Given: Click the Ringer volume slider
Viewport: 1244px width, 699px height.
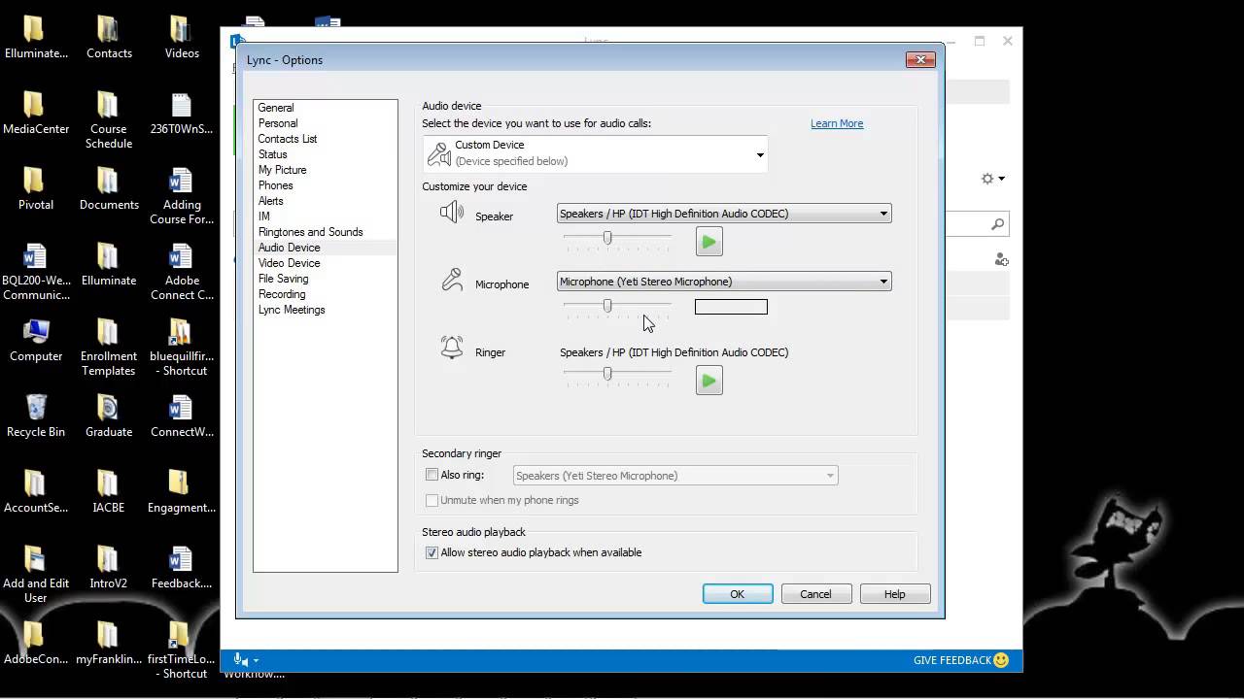Looking at the screenshot, I should 617,374.
